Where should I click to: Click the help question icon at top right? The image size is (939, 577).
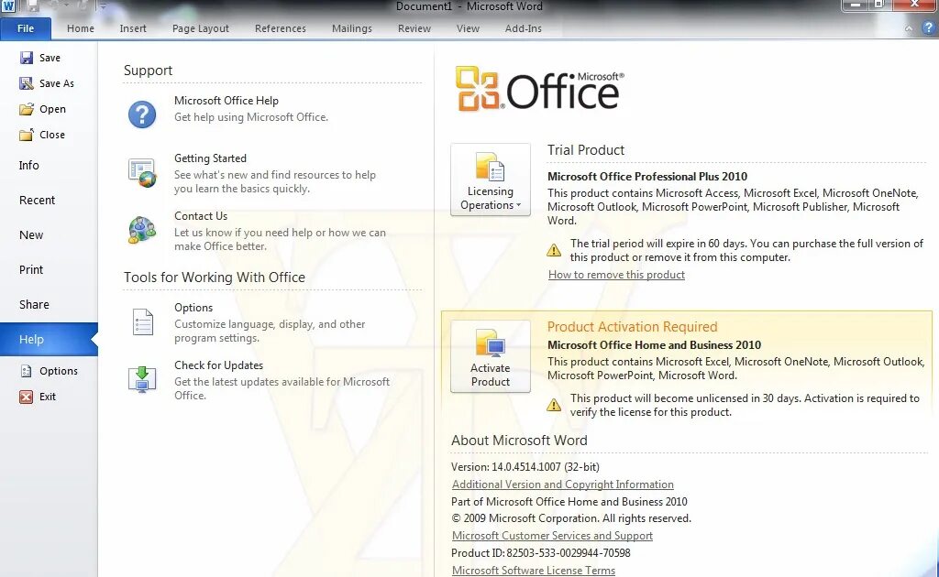[x=929, y=28]
